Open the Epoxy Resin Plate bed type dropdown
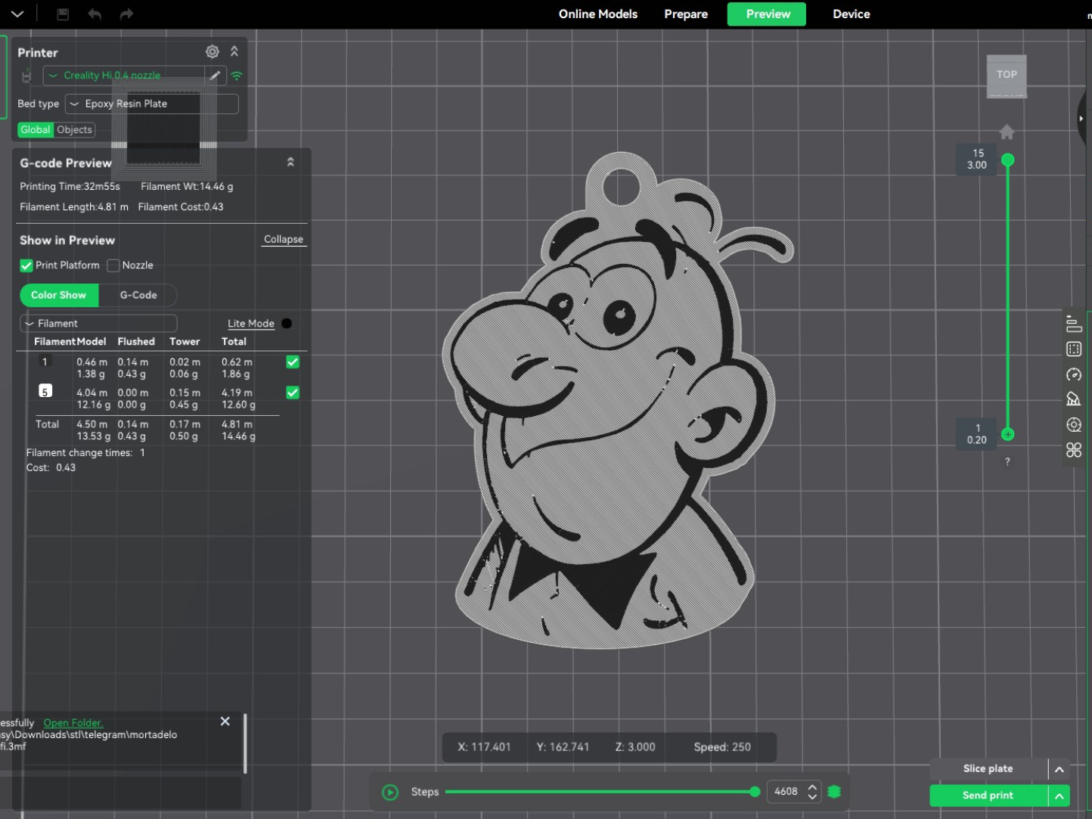1092x819 pixels. coord(152,104)
